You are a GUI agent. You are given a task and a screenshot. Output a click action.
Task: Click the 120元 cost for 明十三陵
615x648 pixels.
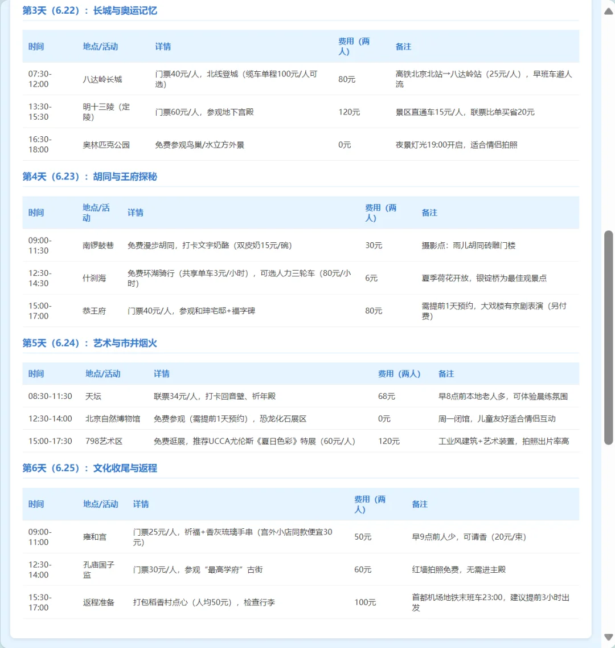click(x=349, y=112)
